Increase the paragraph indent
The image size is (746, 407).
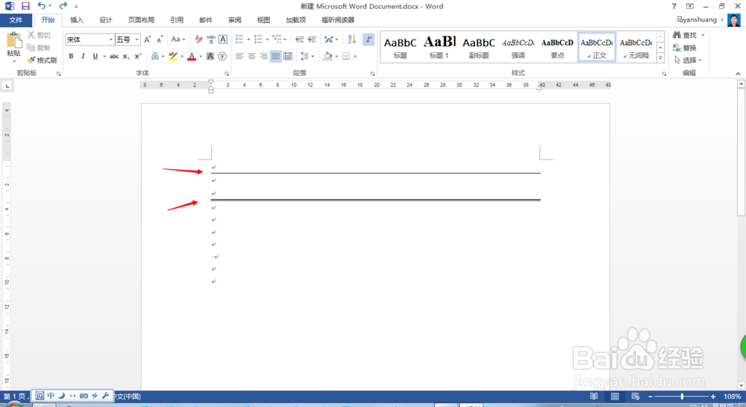312,40
